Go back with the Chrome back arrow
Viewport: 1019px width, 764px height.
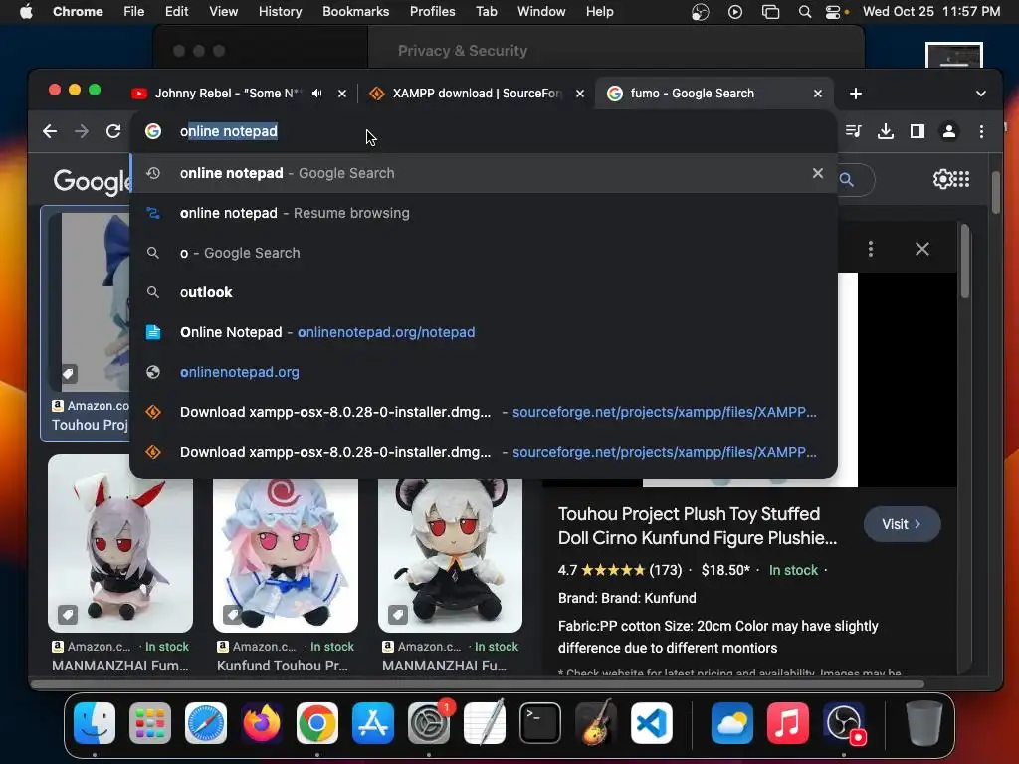pos(50,132)
